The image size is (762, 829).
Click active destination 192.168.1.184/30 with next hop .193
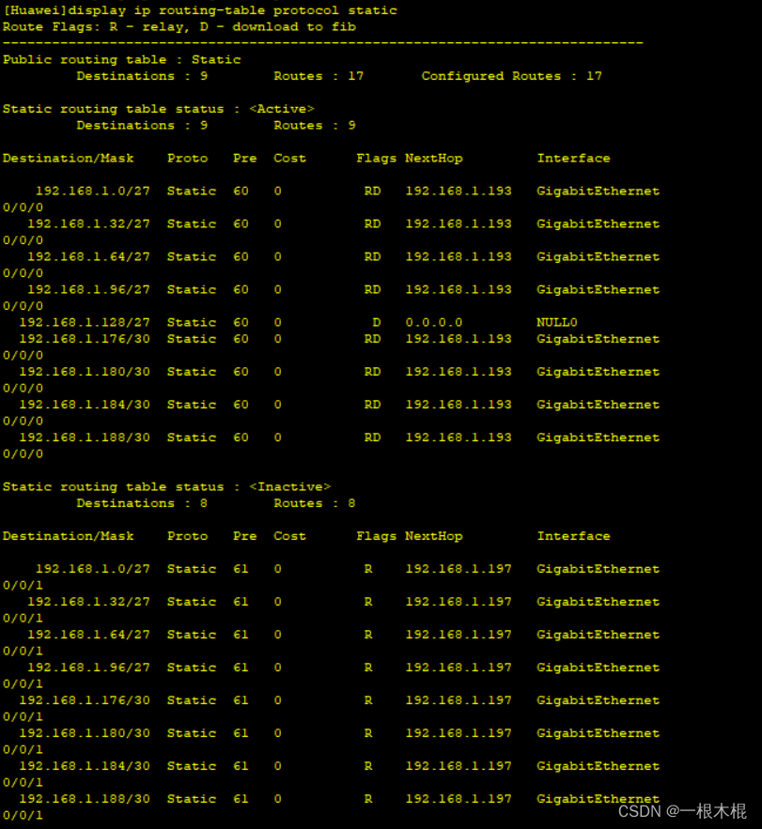click(x=85, y=405)
